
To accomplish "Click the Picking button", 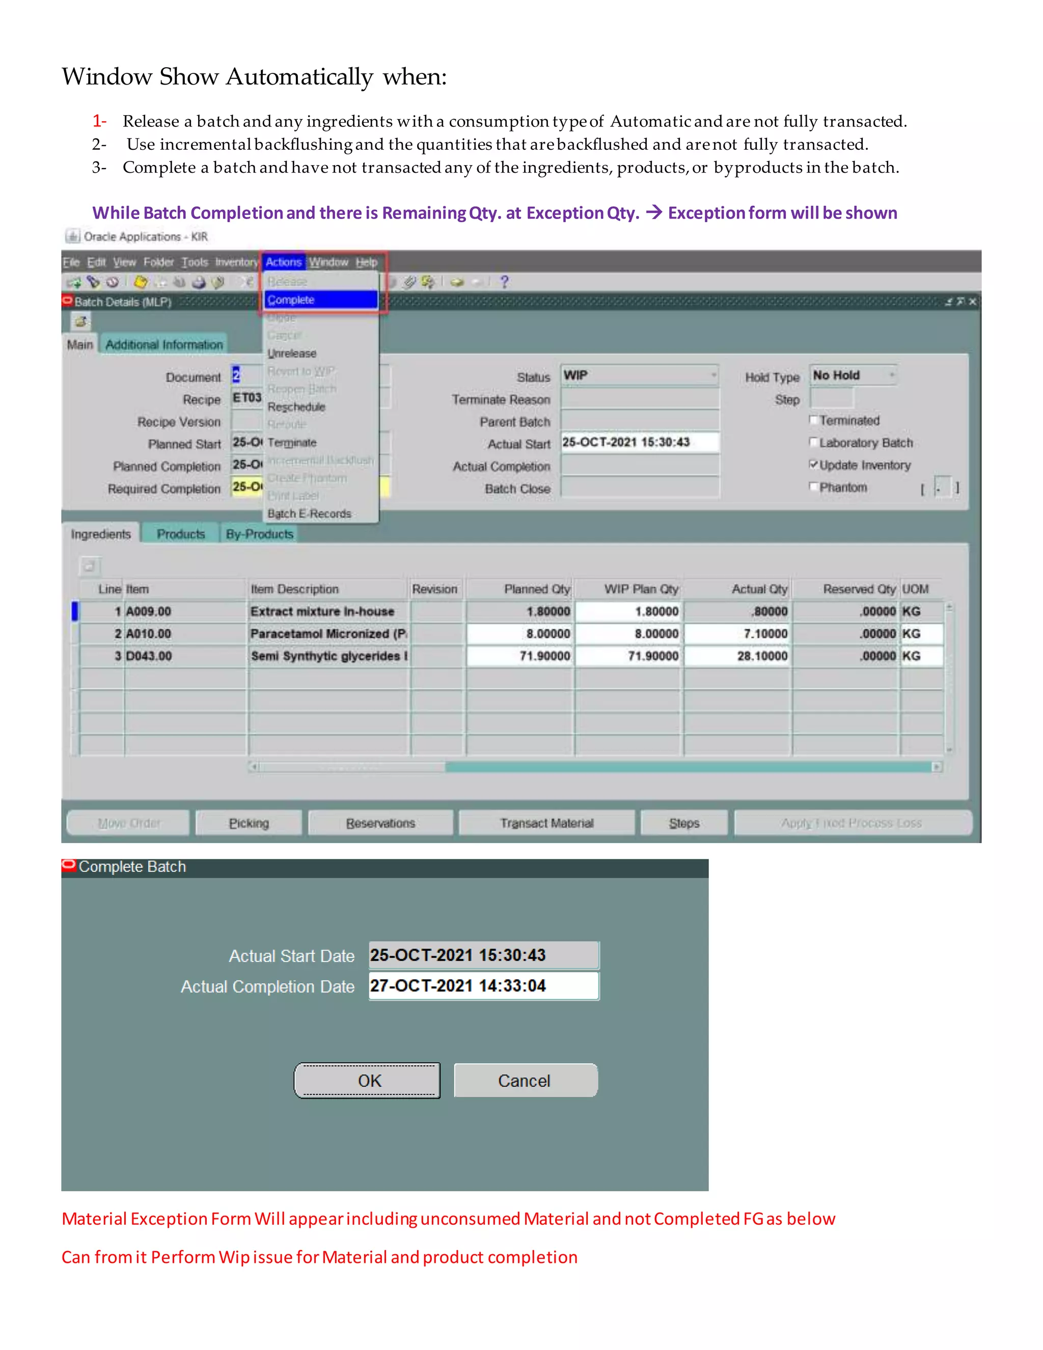I will tap(249, 823).
